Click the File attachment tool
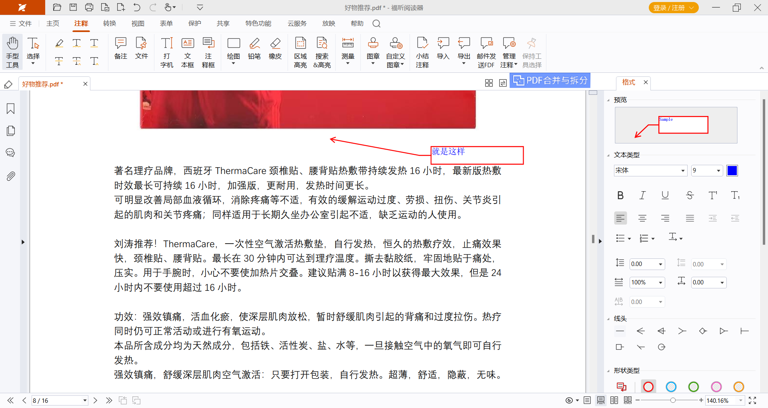Screen dimensions: 768x408 pyautogui.click(x=141, y=48)
